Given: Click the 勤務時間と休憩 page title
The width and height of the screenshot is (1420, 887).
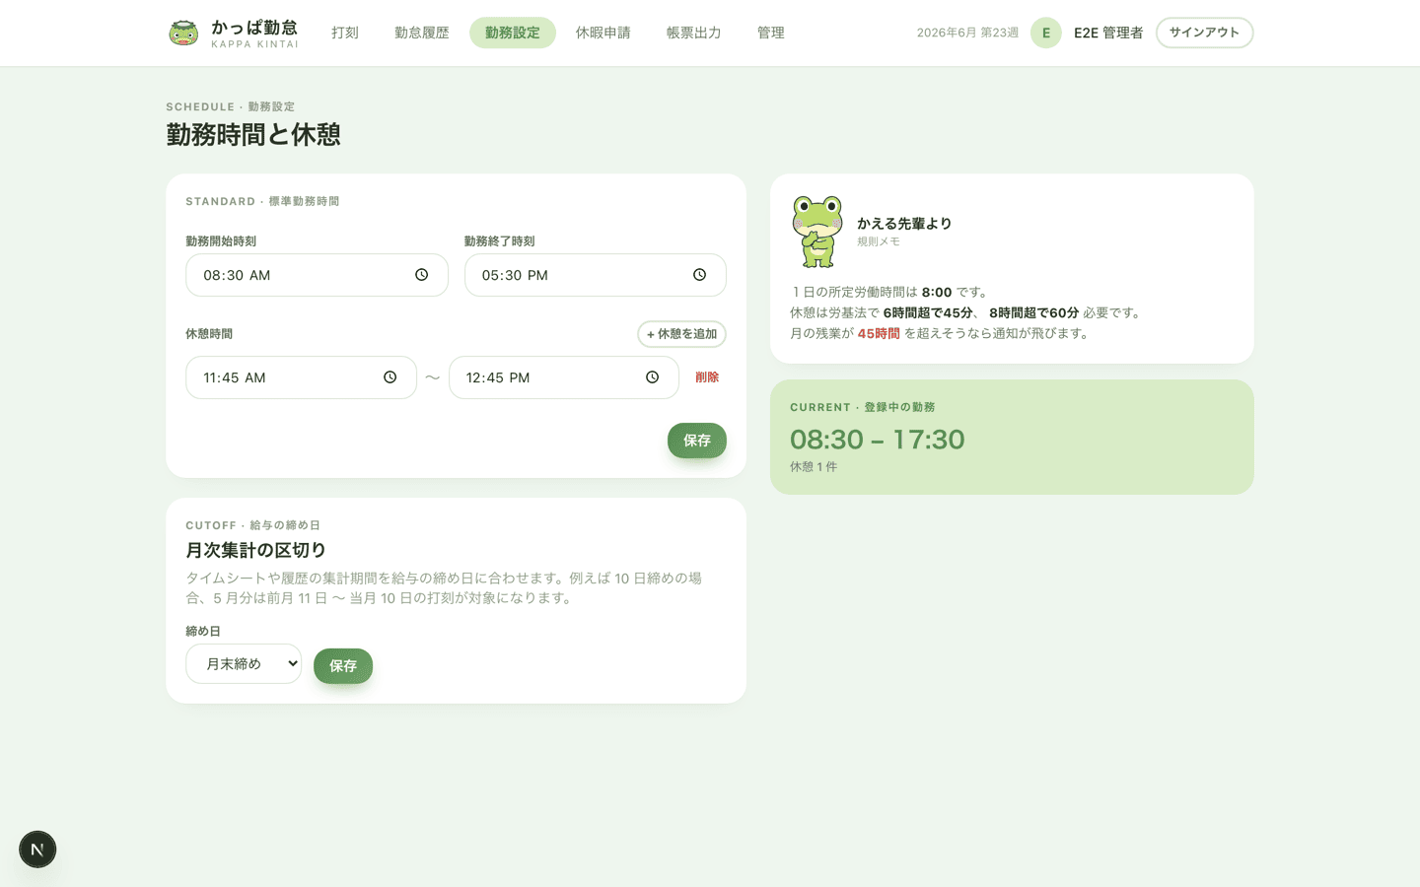Looking at the screenshot, I should click(x=253, y=135).
